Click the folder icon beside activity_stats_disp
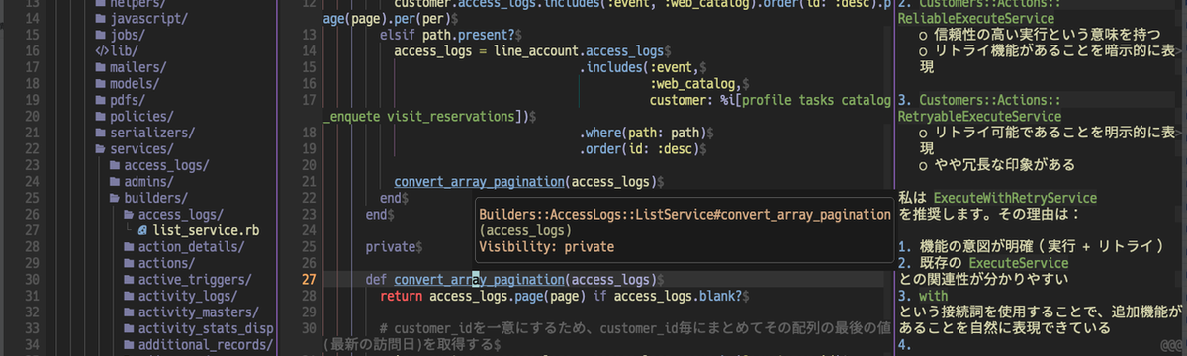Viewport: 1187px width, 356px height. click(x=129, y=328)
